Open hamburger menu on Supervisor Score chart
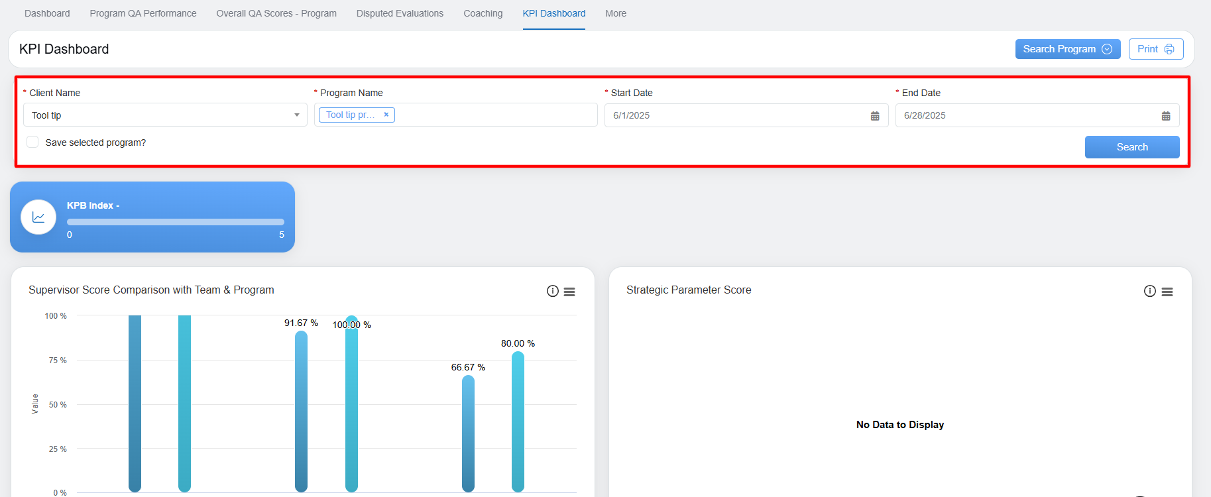This screenshot has height=497, width=1211. [x=569, y=292]
